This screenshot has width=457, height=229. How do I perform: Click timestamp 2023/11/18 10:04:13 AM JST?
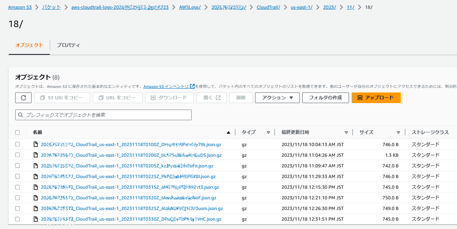coord(313,145)
